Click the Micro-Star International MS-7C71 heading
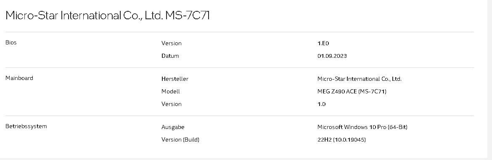 [x=107, y=15]
